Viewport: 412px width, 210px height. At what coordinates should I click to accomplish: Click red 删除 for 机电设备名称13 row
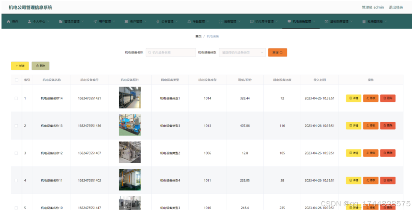click(388, 125)
